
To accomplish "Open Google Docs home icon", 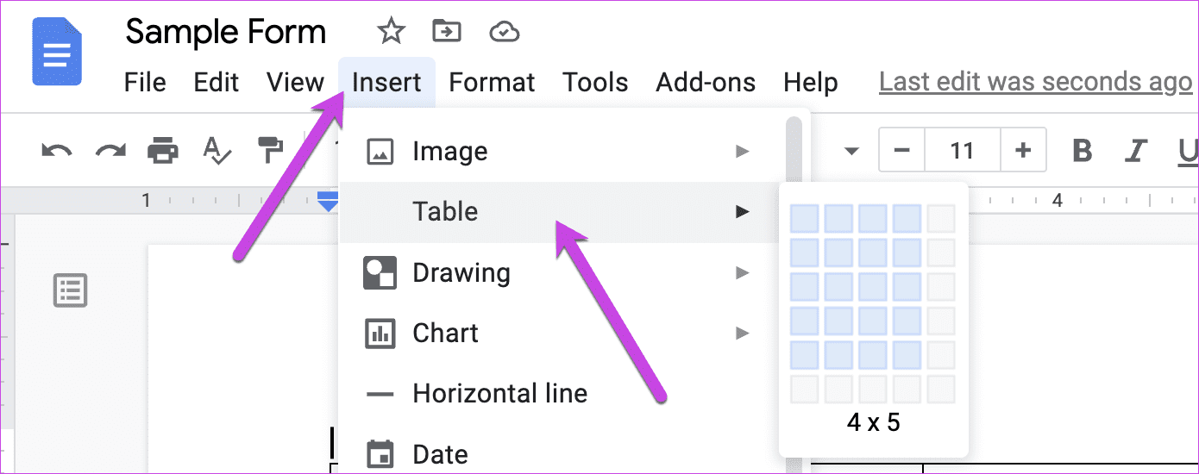I will tap(57, 52).
